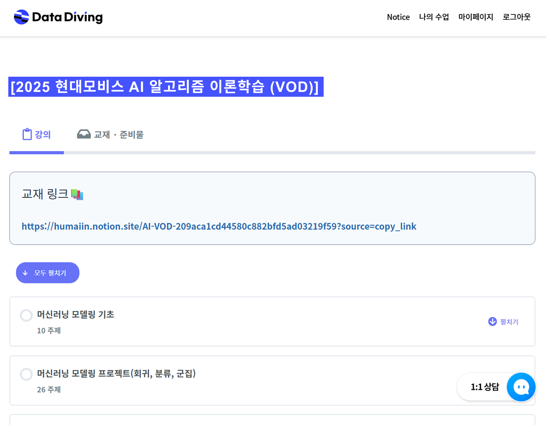The image size is (547, 425).
Task: Click the 교재 링크 heading
Action: [45, 194]
